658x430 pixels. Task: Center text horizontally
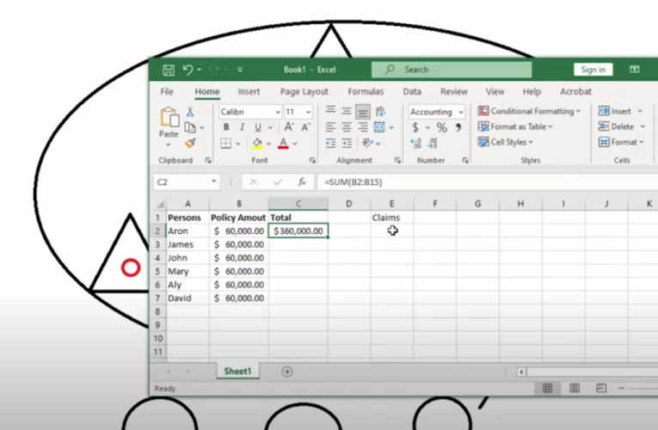tap(347, 127)
